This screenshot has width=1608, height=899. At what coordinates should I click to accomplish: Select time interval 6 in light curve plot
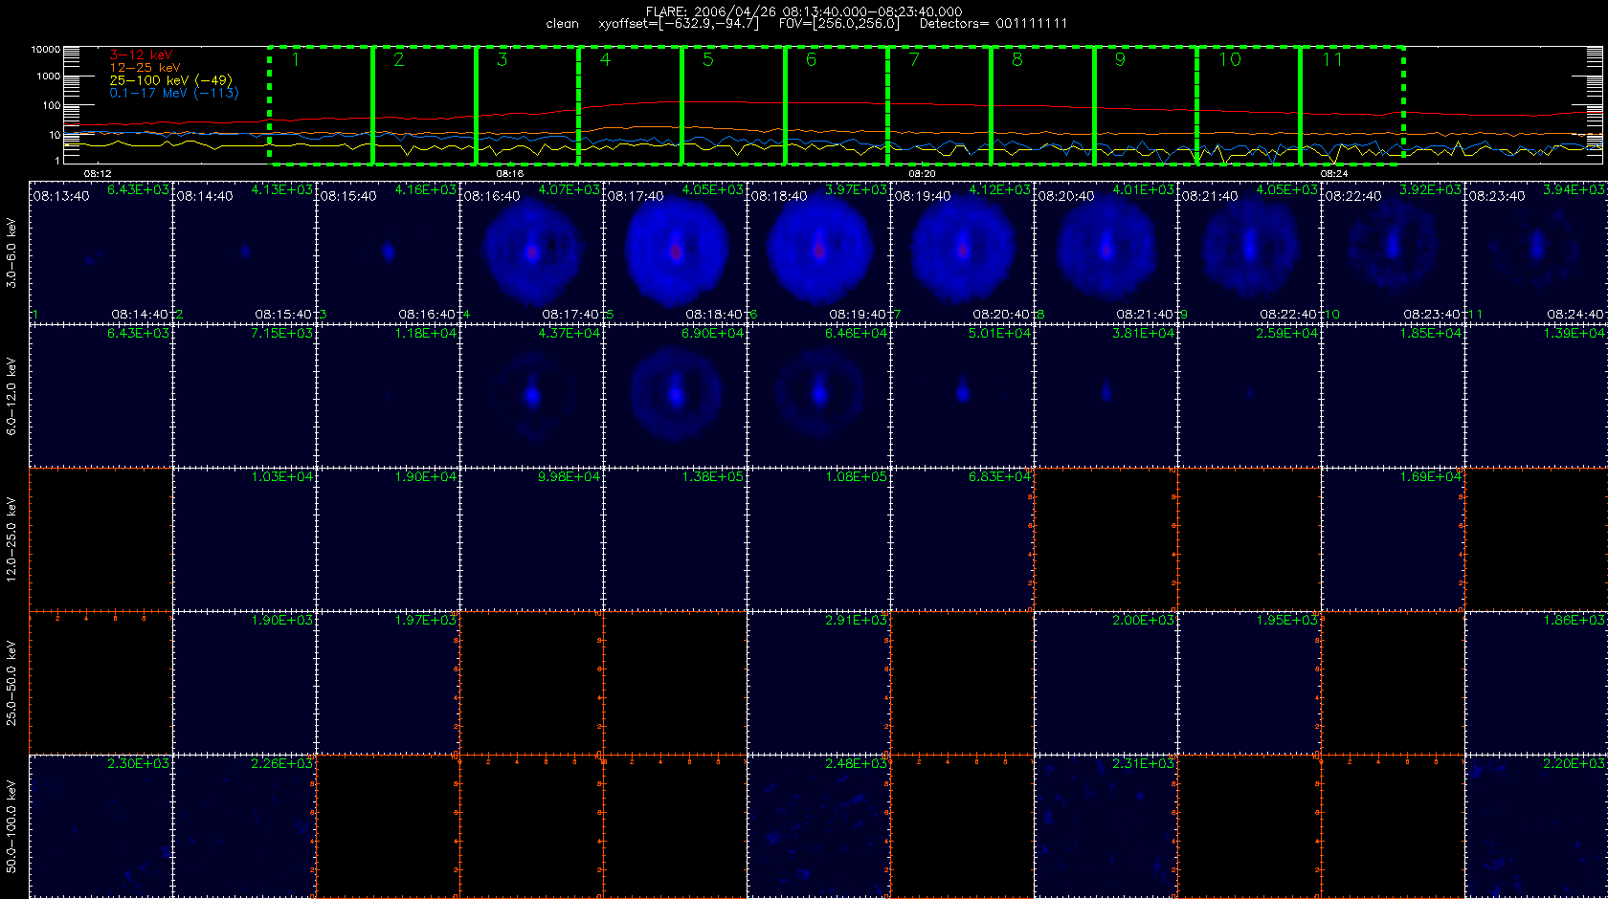(x=837, y=105)
